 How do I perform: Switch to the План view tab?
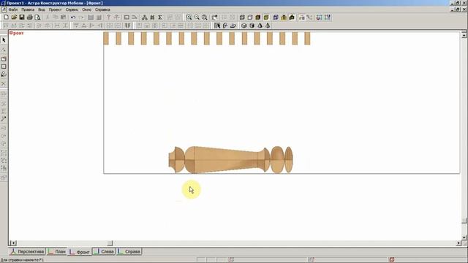click(57, 251)
